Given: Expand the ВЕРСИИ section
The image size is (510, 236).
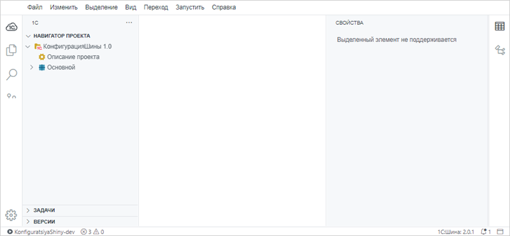Looking at the screenshot, I should click(x=28, y=222).
